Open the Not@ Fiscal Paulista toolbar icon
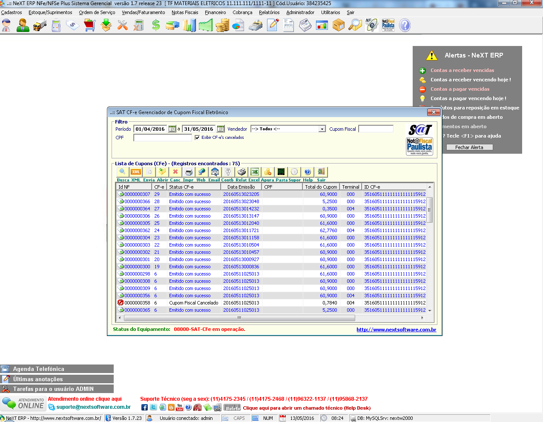This screenshot has width=543, height=422. [388, 25]
